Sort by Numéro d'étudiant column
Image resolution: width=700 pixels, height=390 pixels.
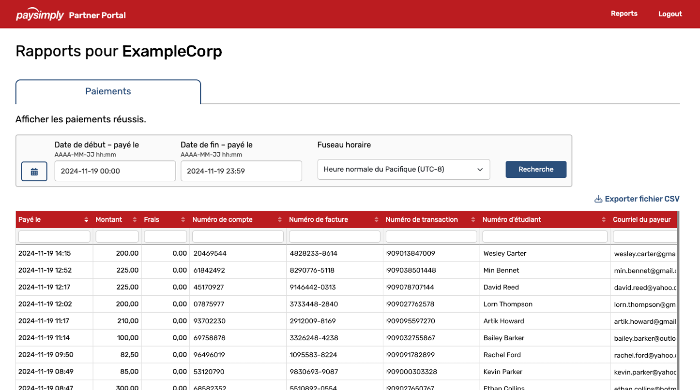point(603,219)
